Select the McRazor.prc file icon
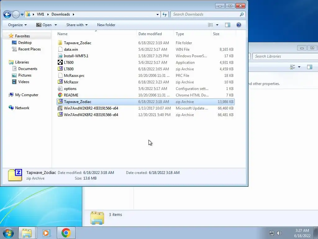Image resolution: width=318 pixels, height=239 pixels. [60, 75]
